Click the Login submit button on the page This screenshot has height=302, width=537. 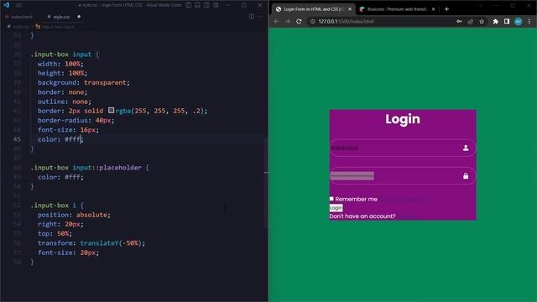click(336, 208)
